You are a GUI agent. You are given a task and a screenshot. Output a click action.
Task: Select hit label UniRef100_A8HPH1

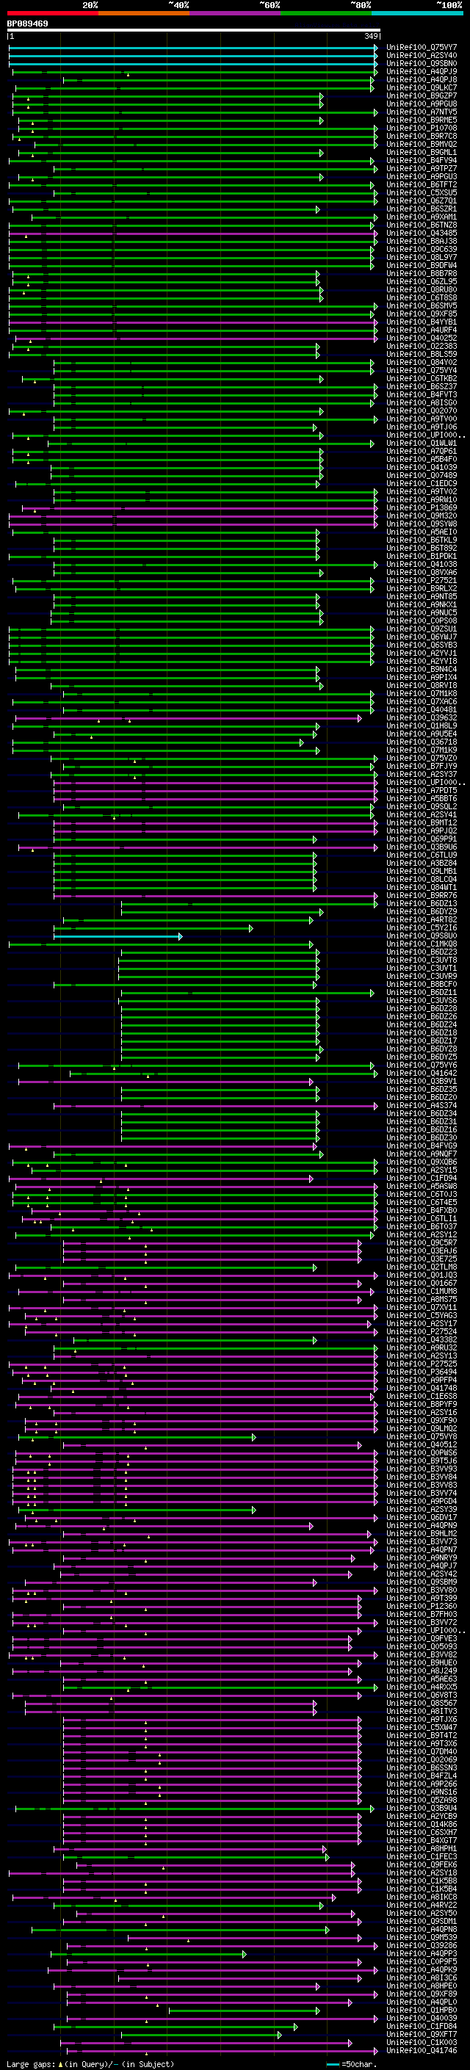(x=422, y=1848)
